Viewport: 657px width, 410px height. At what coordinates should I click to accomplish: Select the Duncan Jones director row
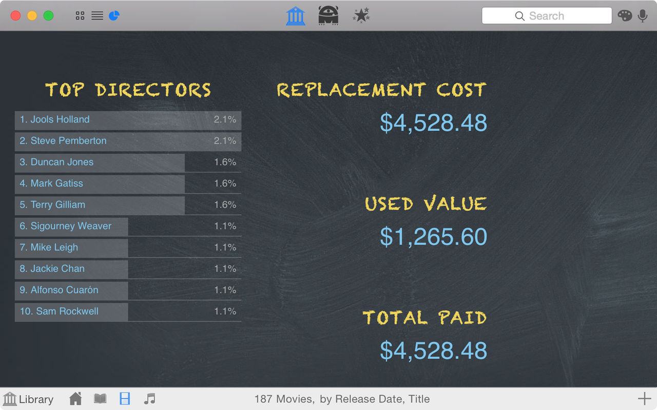point(128,162)
